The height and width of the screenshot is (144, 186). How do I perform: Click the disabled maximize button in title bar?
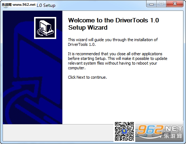[x=161, y=4]
